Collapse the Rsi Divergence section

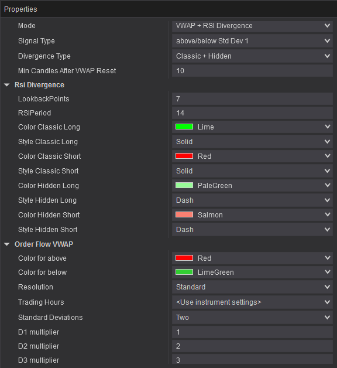click(x=7, y=85)
